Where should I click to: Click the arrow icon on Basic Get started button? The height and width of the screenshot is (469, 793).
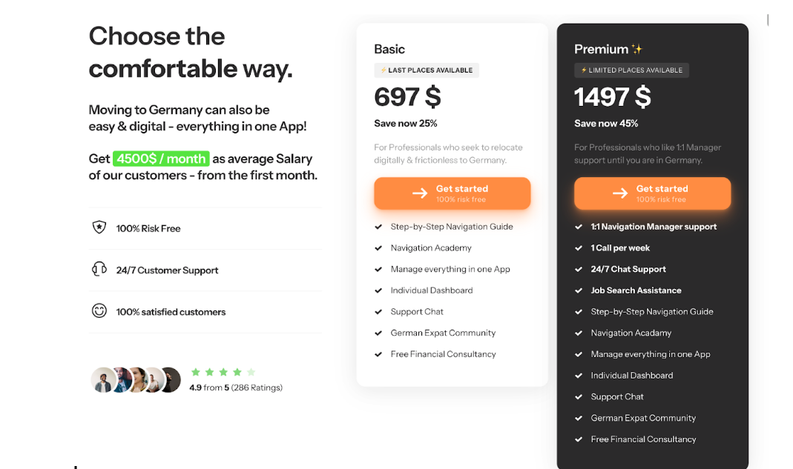(420, 193)
